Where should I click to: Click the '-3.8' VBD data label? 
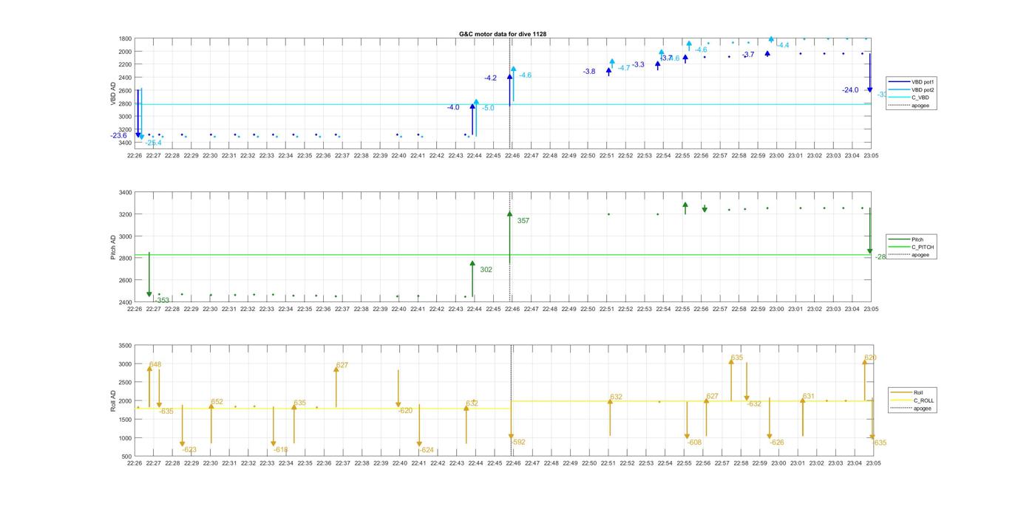[589, 72]
